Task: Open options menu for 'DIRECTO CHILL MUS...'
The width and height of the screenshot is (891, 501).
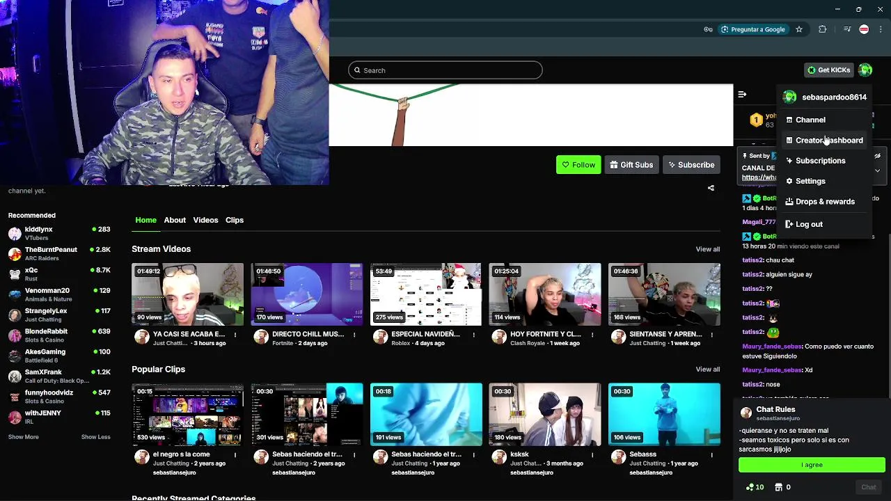Action: click(354, 335)
